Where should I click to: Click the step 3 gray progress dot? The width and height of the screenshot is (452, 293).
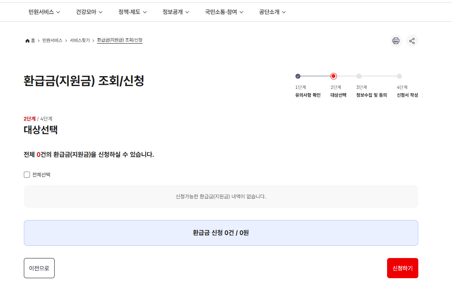click(x=359, y=76)
